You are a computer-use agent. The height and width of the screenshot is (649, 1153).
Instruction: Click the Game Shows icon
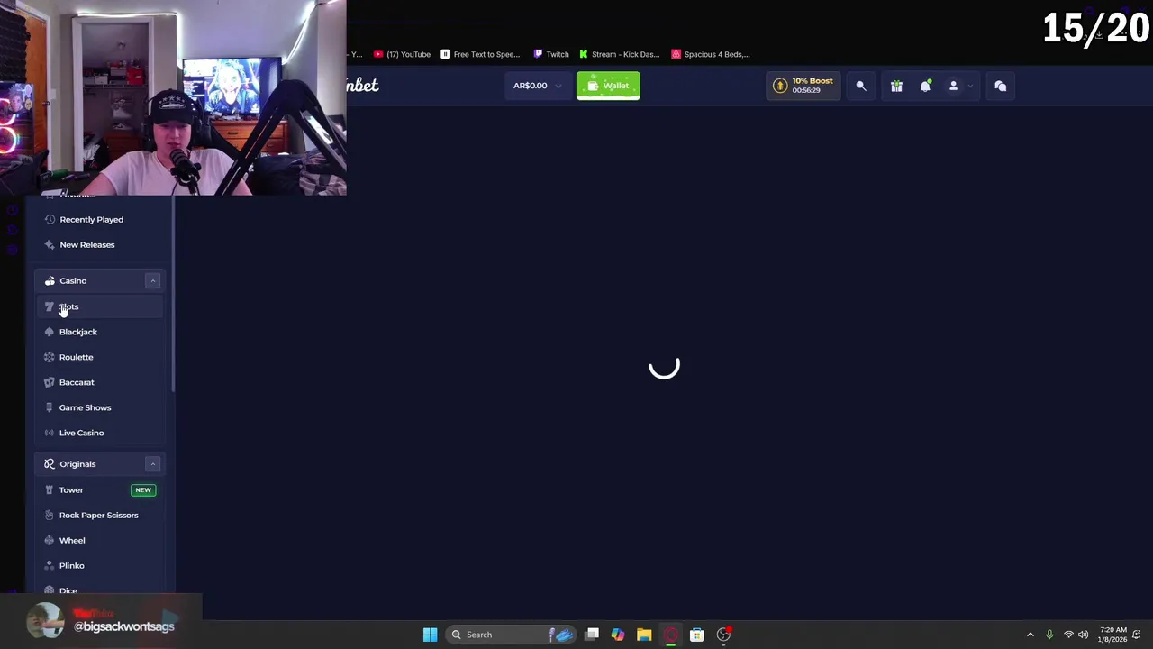pos(50,407)
